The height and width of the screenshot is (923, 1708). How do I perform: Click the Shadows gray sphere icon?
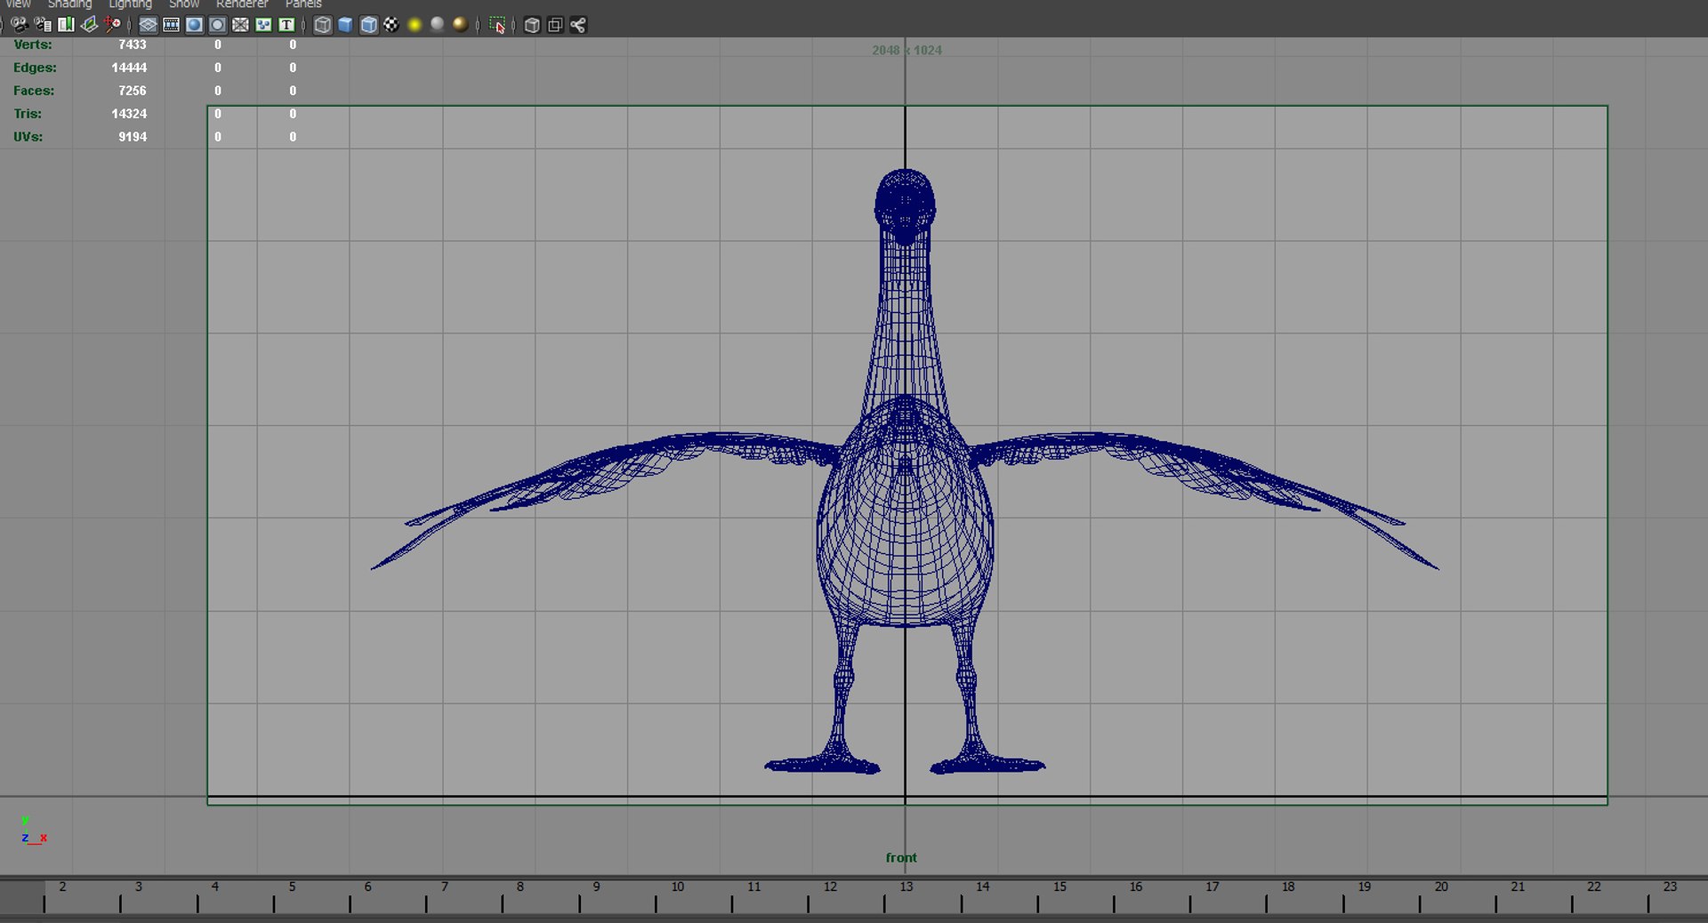[438, 25]
